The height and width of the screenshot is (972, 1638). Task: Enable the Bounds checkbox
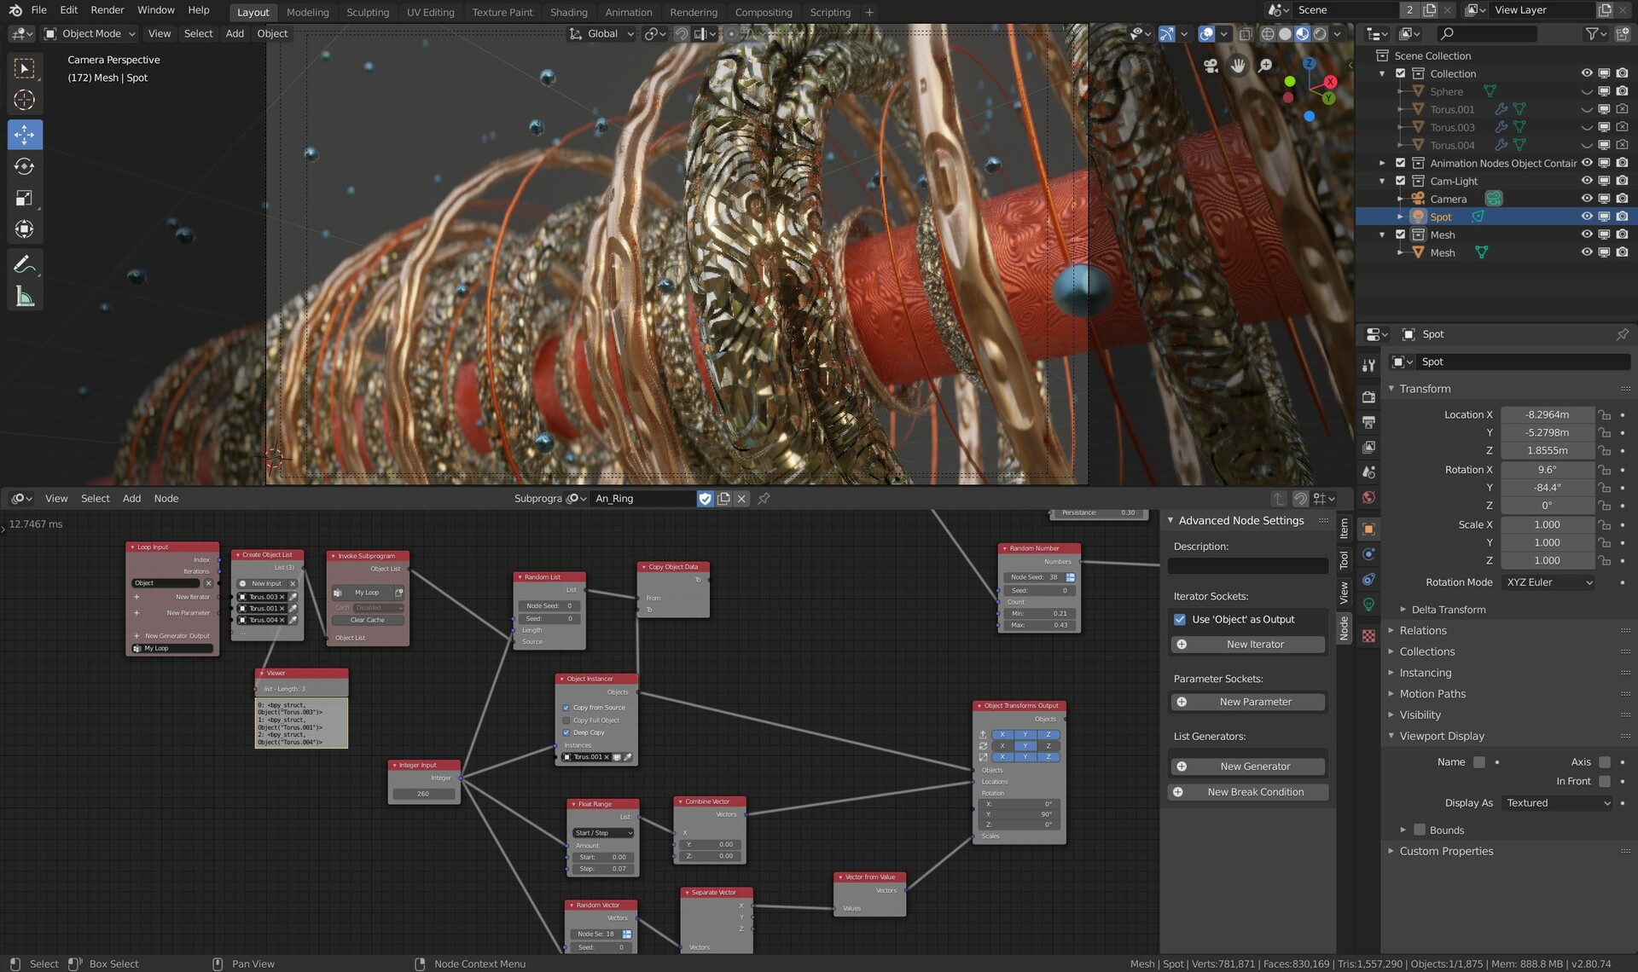1420,830
